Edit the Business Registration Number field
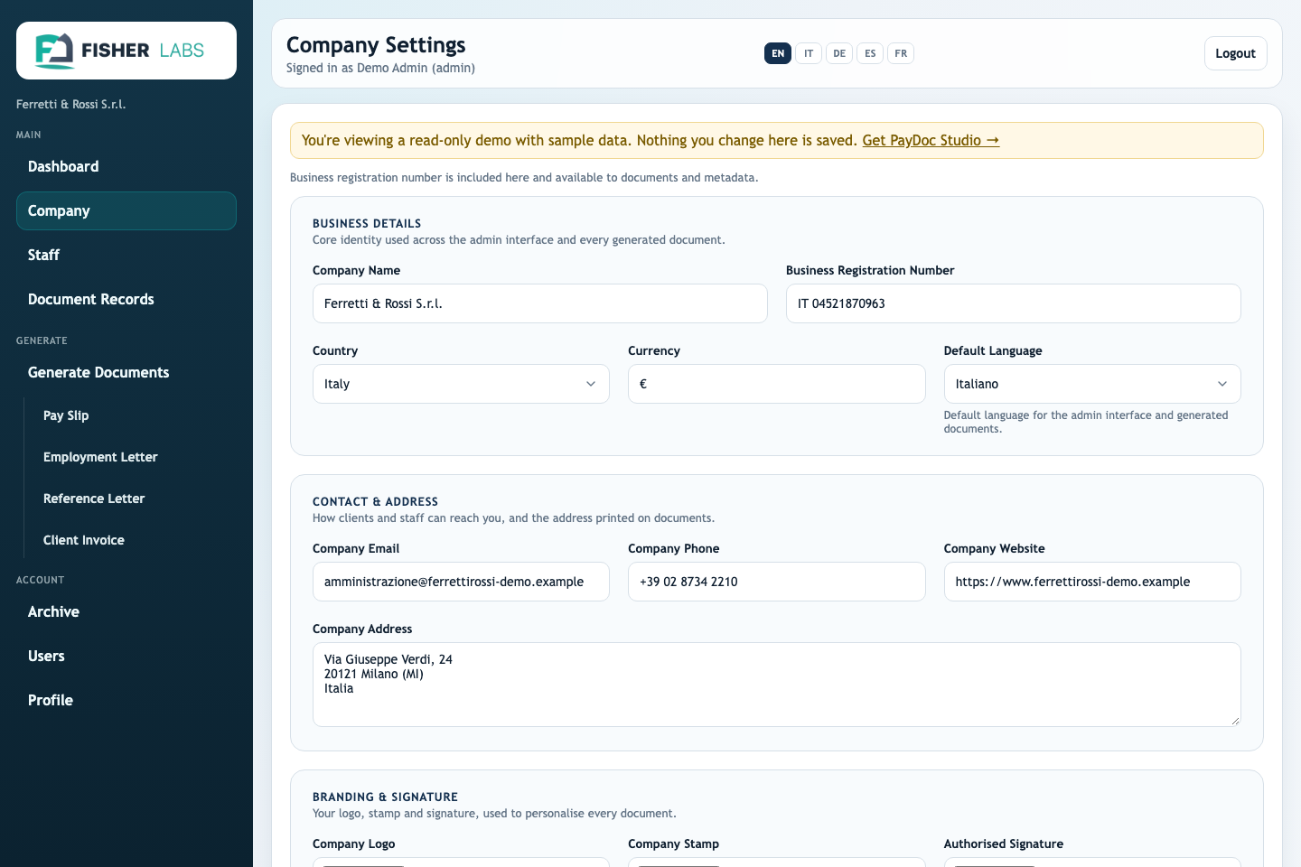Image resolution: width=1301 pixels, height=867 pixels. pyautogui.click(x=1014, y=303)
